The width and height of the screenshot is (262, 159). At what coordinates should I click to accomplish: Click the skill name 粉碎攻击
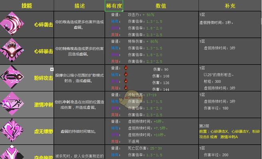click(x=43, y=78)
